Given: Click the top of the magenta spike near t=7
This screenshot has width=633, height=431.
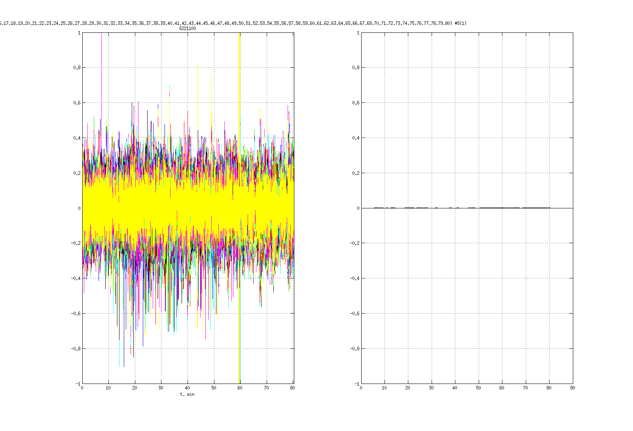Looking at the screenshot, I should pyautogui.click(x=102, y=36).
